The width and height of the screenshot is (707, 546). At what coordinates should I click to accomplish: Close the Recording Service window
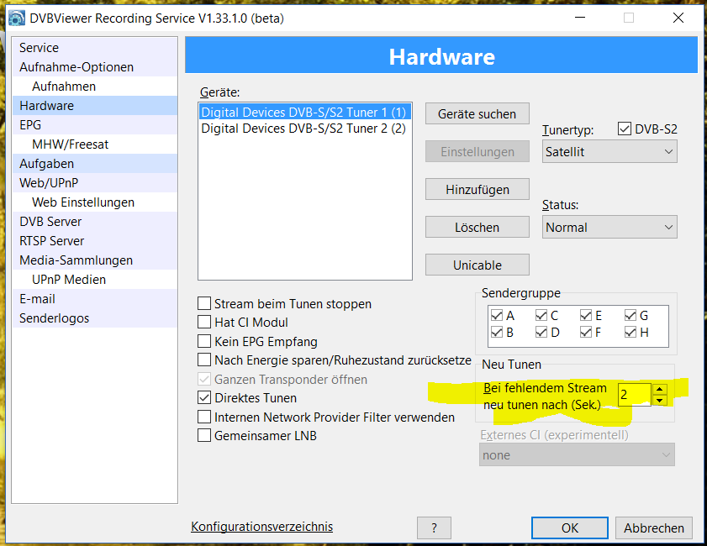678,18
